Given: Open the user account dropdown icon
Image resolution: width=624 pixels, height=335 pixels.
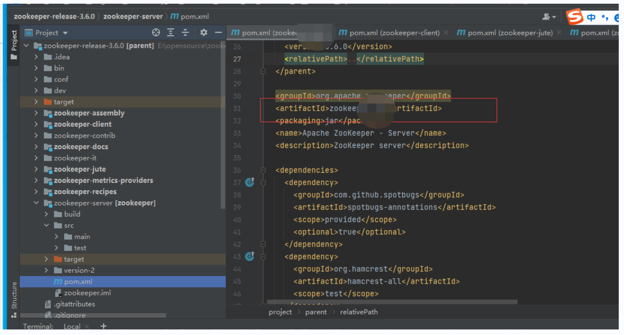Looking at the screenshot, I should pyautogui.click(x=549, y=17).
